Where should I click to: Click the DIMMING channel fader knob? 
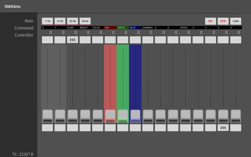(148, 116)
